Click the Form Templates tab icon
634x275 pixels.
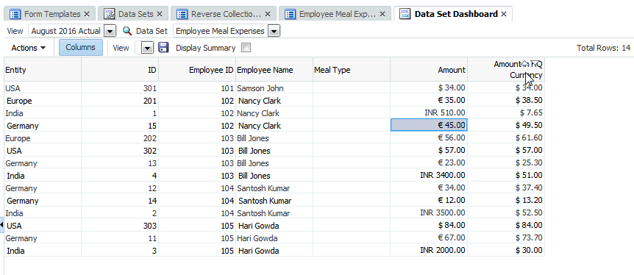[x=15, y=14]
